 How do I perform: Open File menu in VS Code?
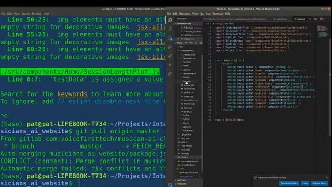[x=169, y=14]
